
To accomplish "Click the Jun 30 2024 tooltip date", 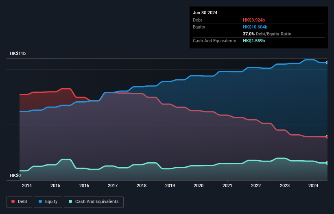I will pos(205,13).
